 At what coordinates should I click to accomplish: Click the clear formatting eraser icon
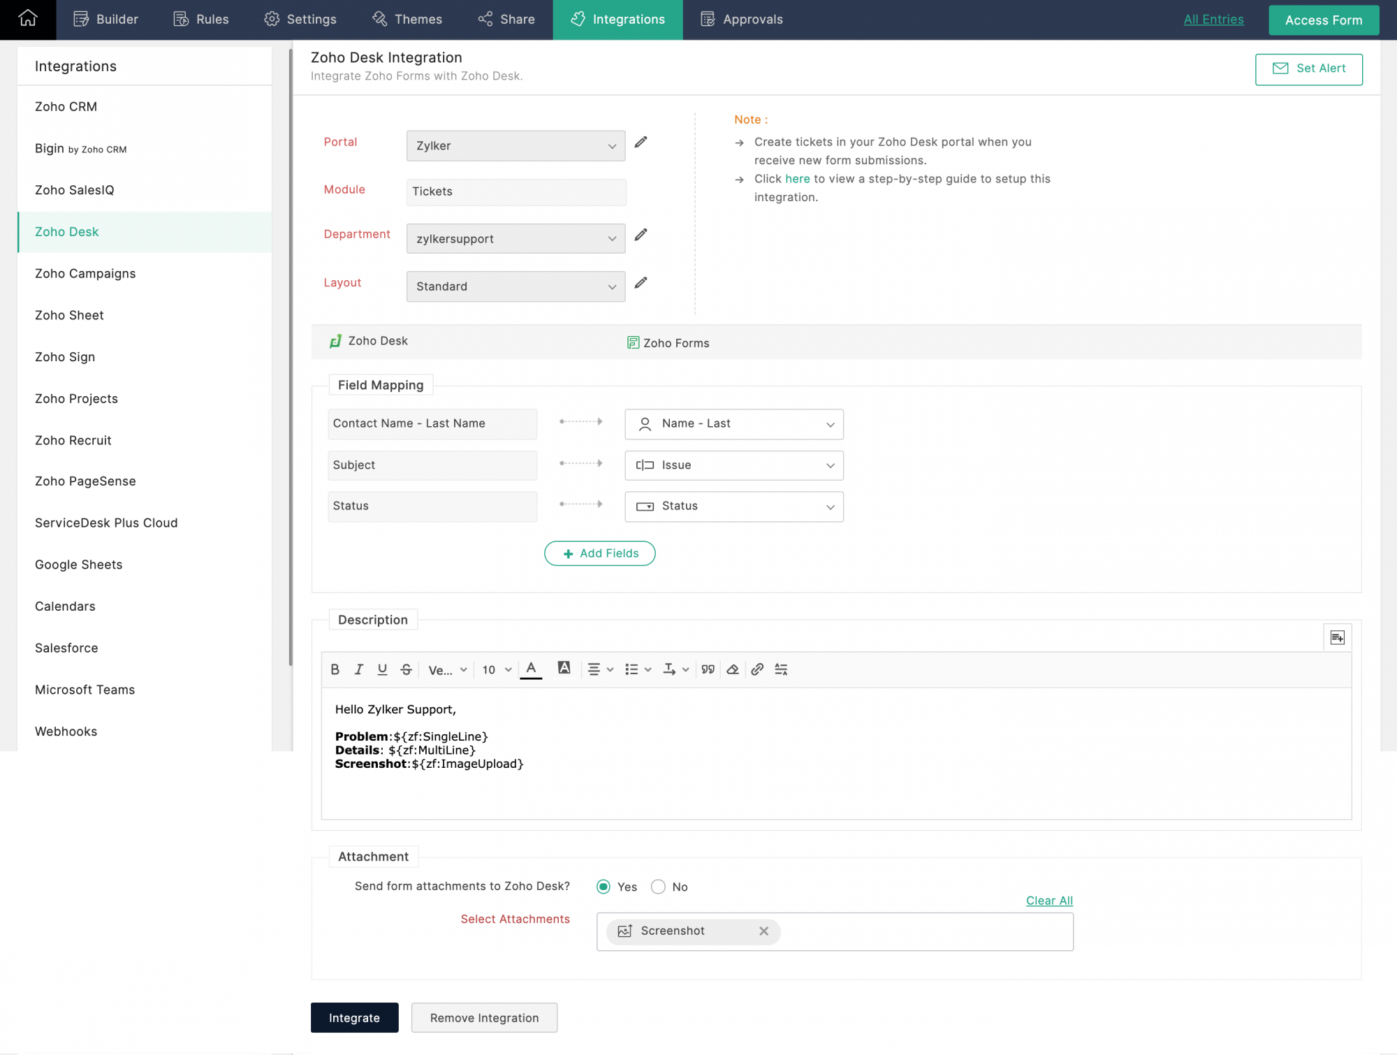click(733, 669)
